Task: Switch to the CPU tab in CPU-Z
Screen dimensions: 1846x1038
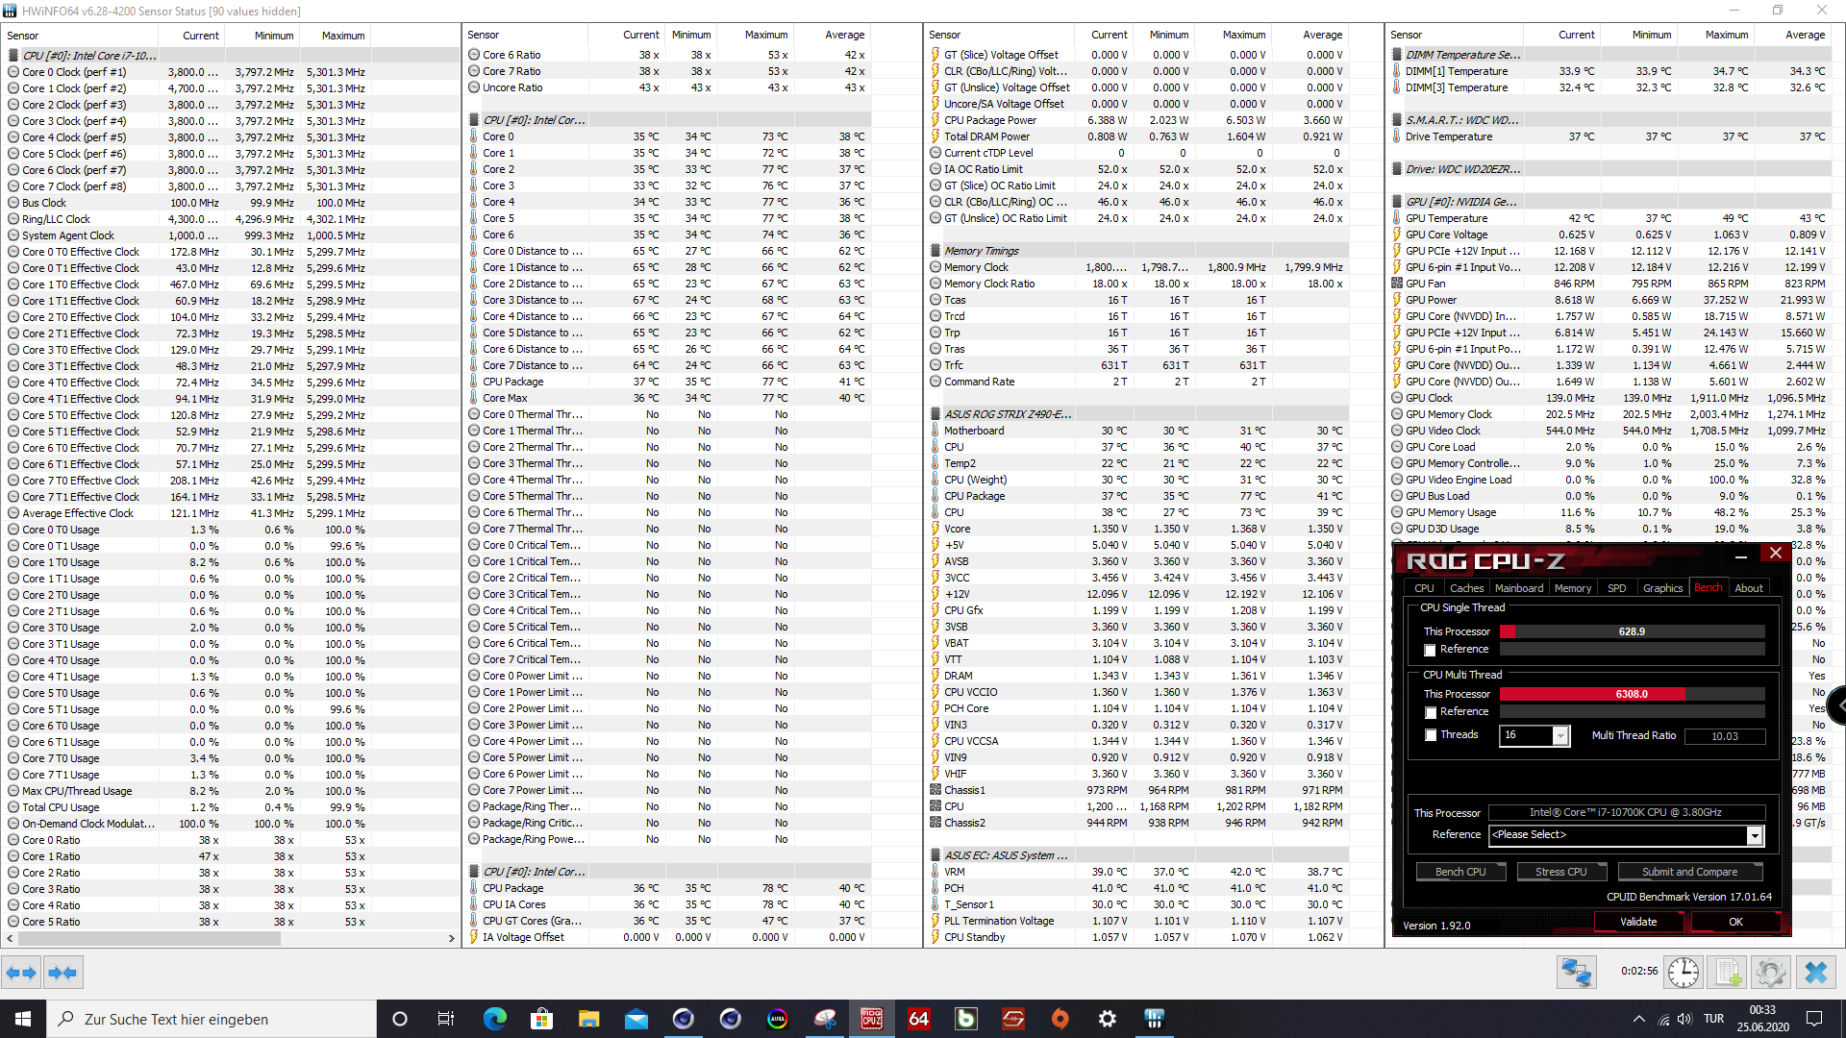Action: (1424, 588)
